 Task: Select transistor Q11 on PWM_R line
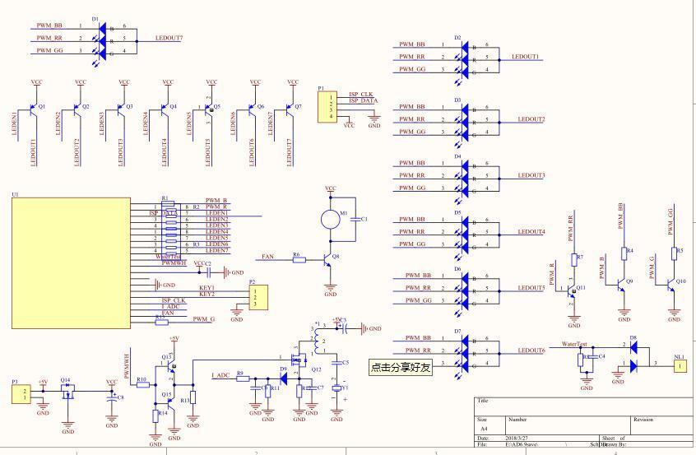coord(573,290)
